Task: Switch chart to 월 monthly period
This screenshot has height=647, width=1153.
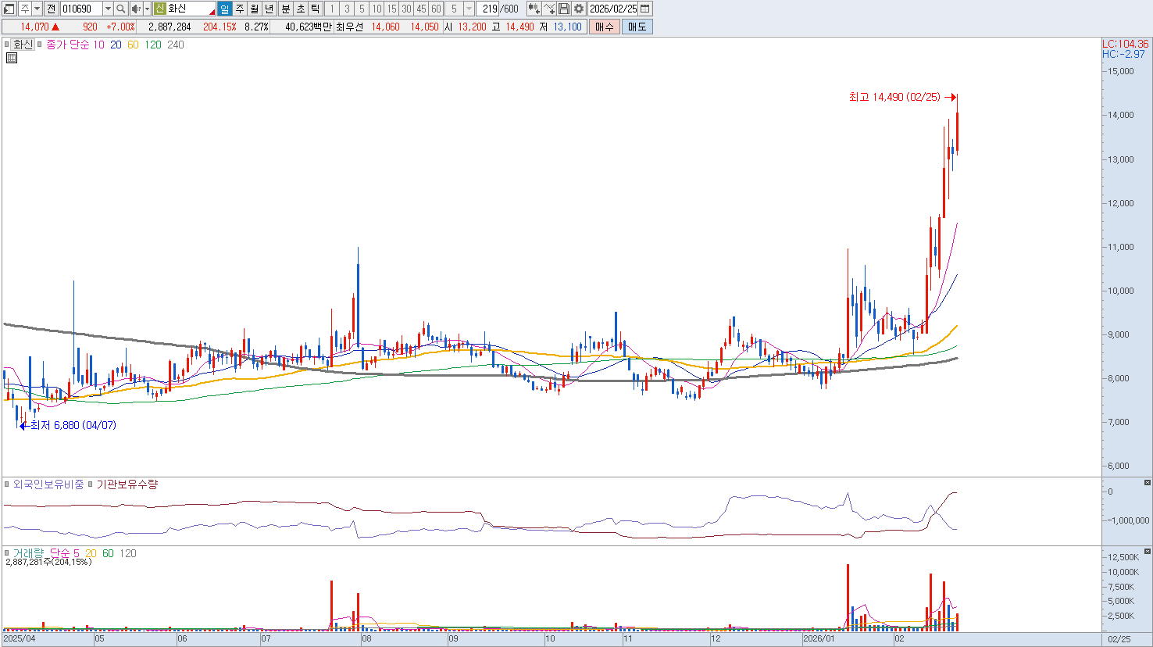Action: tap(255, 9)
